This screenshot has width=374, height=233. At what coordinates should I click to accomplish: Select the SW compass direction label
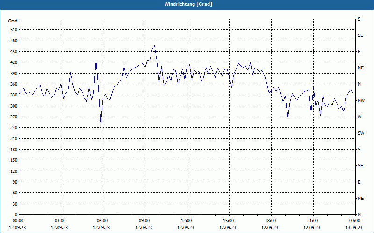pyautogui.click(x=361, y=133)
